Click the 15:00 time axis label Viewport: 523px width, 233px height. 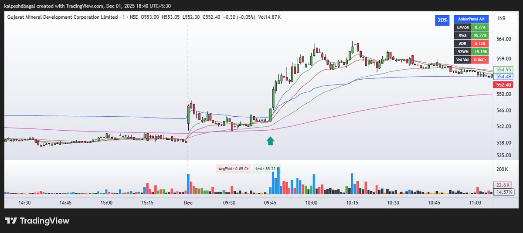106,203
